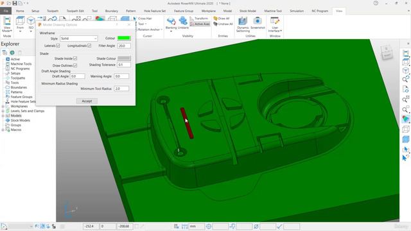
Task: Click the globe icon in Explorer toolbar
Action: (x=12, y=53)
